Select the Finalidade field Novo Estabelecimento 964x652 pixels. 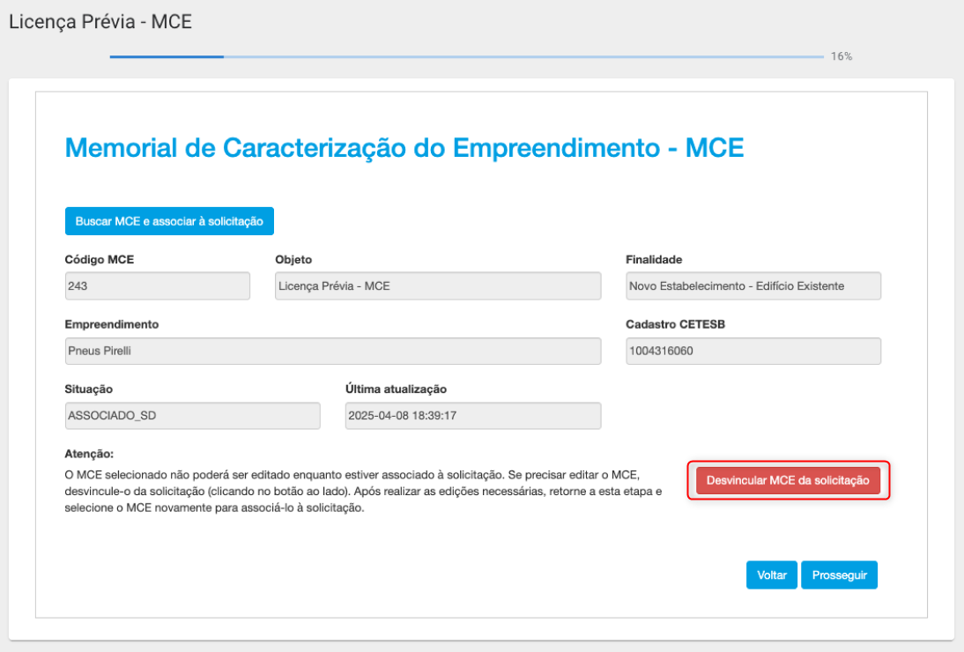point(753,285)
